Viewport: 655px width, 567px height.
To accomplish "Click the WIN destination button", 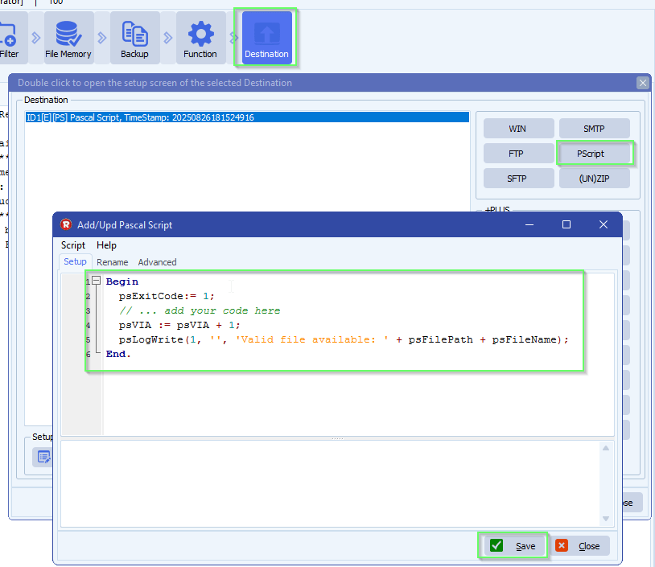I will point(518,129).
